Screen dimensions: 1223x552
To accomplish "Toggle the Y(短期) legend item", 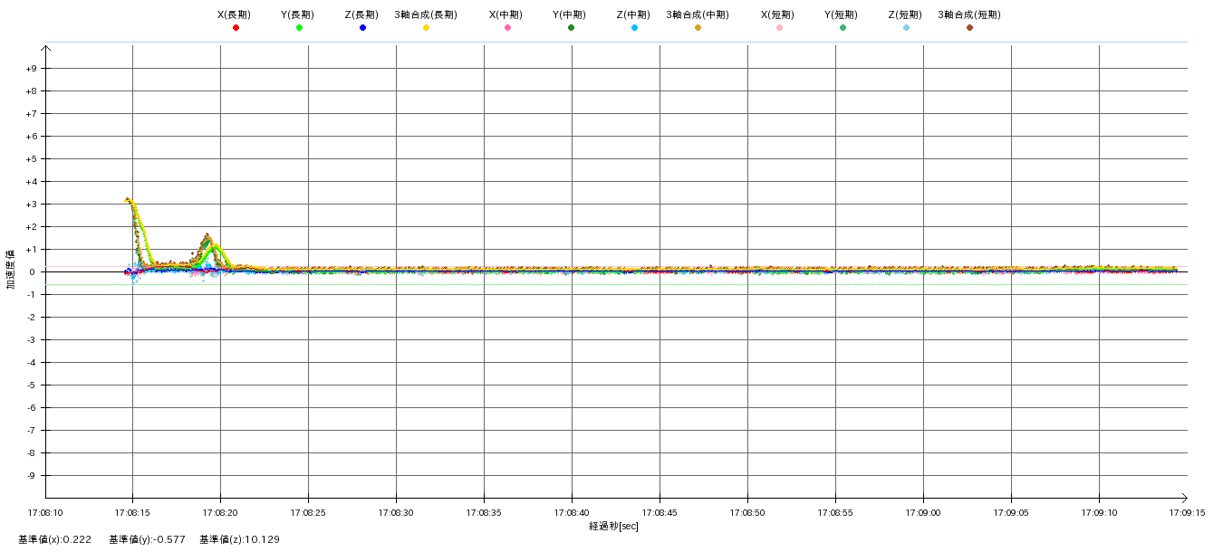I will tap(843, 28).
